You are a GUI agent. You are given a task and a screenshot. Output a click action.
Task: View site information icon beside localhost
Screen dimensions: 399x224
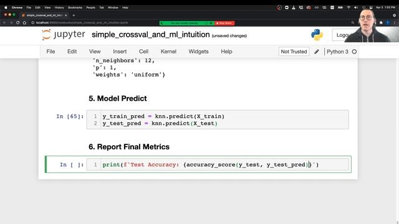pyautogui.click(x=33, y=22)
